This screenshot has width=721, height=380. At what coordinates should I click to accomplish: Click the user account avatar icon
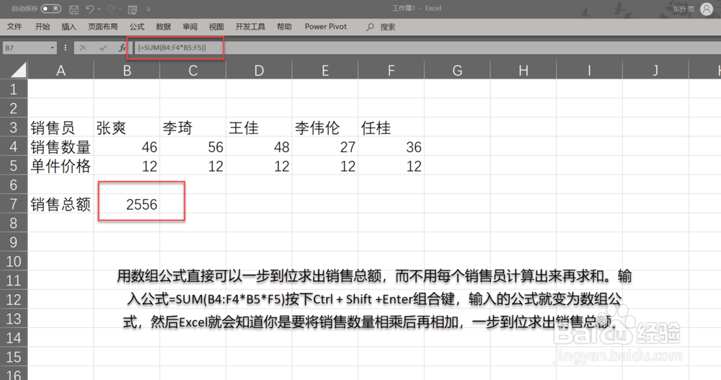tap(707, 9)
